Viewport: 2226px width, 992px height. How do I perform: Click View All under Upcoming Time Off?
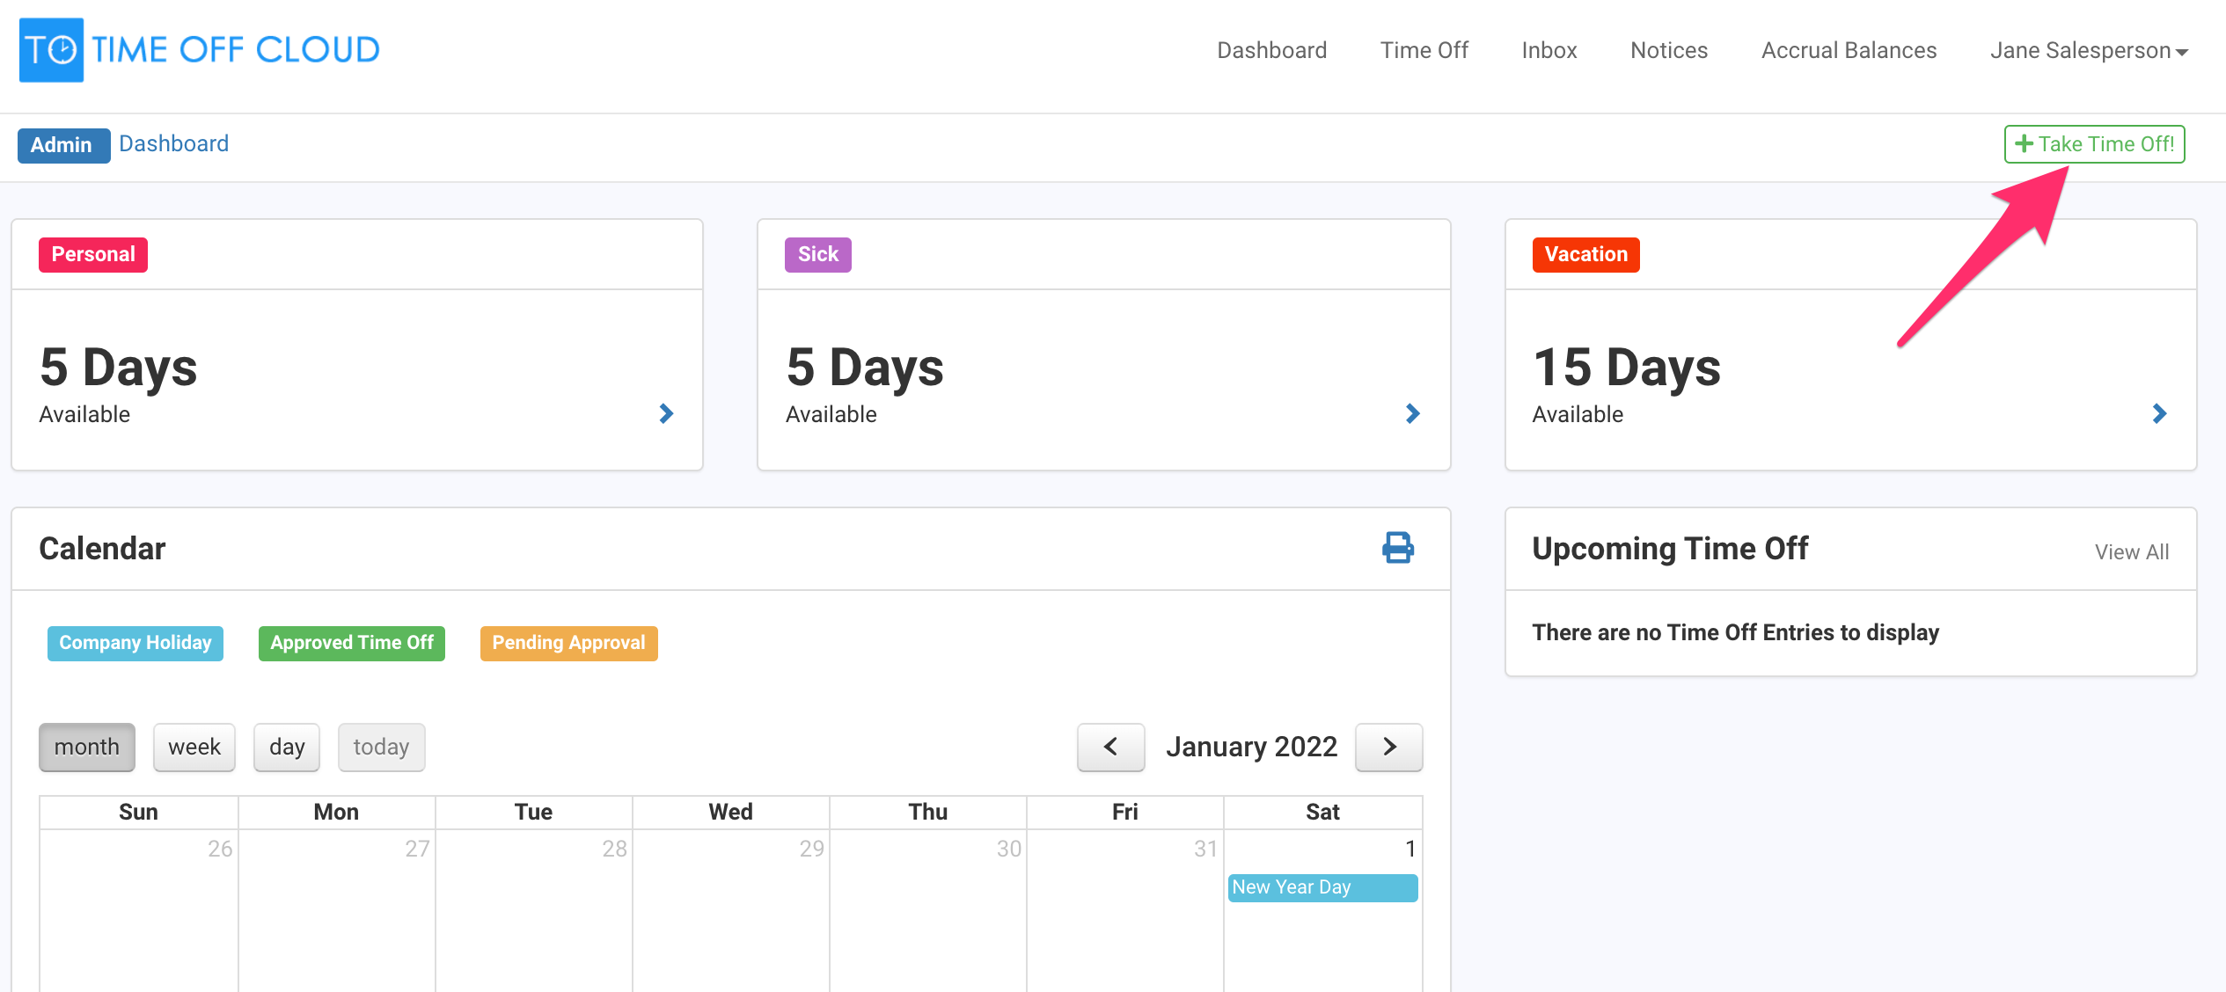click(2133, 551)
